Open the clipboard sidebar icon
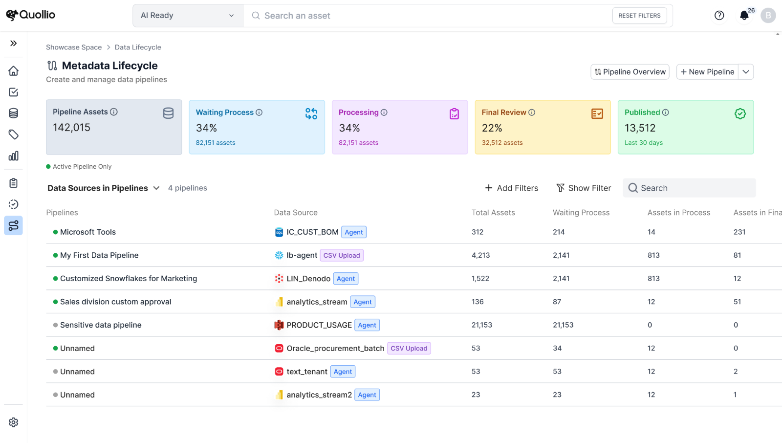The image size is (782, 443). (13, 183)
